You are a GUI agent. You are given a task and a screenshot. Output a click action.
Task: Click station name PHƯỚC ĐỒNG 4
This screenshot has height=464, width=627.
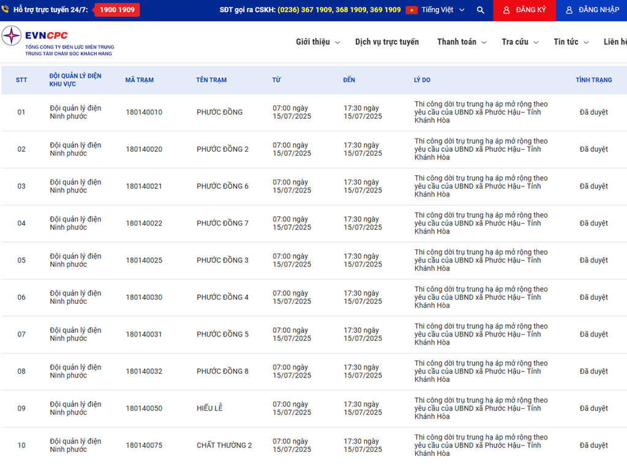tap(222, 297)
